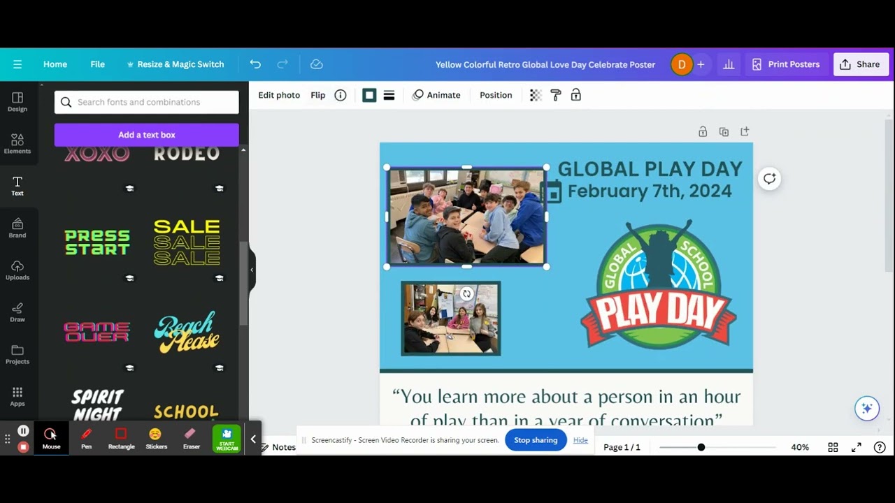The height and width of the screenshot is (503, 895).
Task: Click the copy style paint roller
Action: (556, 95)
